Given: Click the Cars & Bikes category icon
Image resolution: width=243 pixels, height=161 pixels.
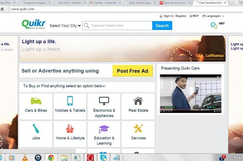Looking at the screenshot, I should (x=36, y=101).
